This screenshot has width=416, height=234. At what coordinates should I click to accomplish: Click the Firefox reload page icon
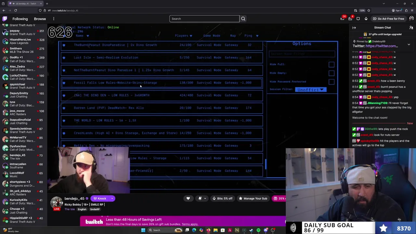pos(15,10)
